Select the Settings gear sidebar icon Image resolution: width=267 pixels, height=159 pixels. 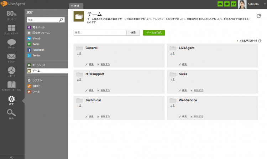(x=11, y=101)
